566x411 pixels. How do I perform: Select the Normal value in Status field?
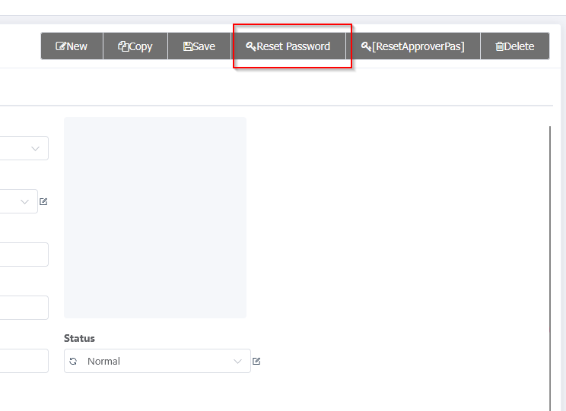(x=104, y=362)
